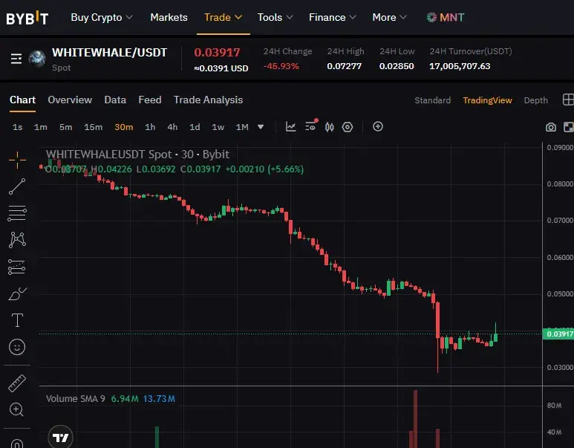Switch chart mode to TradingView

pos(487,100)
